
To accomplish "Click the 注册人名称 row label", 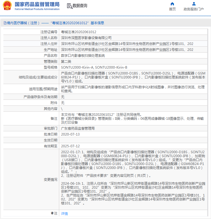I will pos(49,38).
